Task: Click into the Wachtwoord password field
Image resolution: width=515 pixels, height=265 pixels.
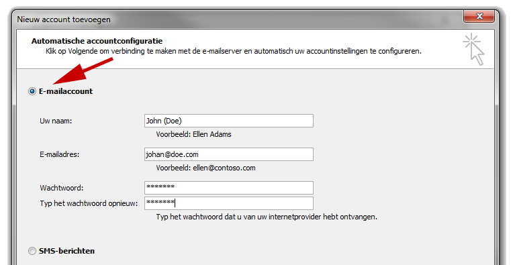Action: pos(229,188)
